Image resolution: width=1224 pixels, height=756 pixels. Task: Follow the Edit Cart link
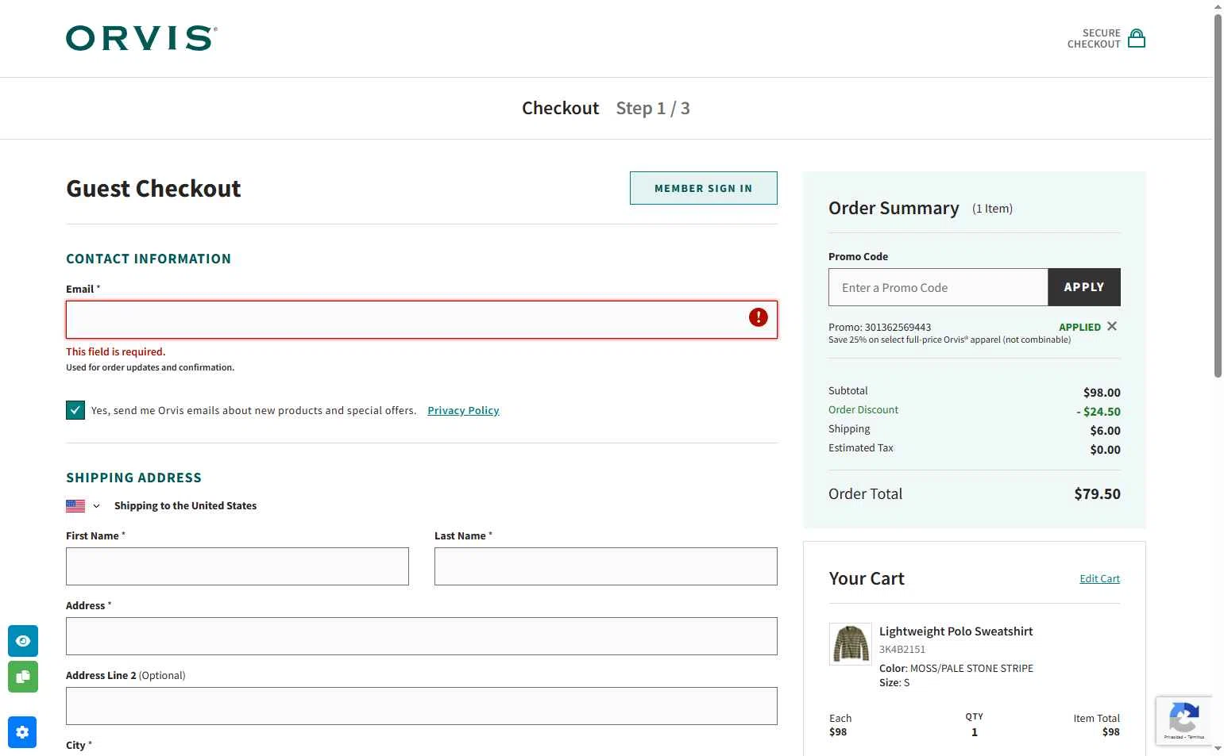pos(1099,578)
